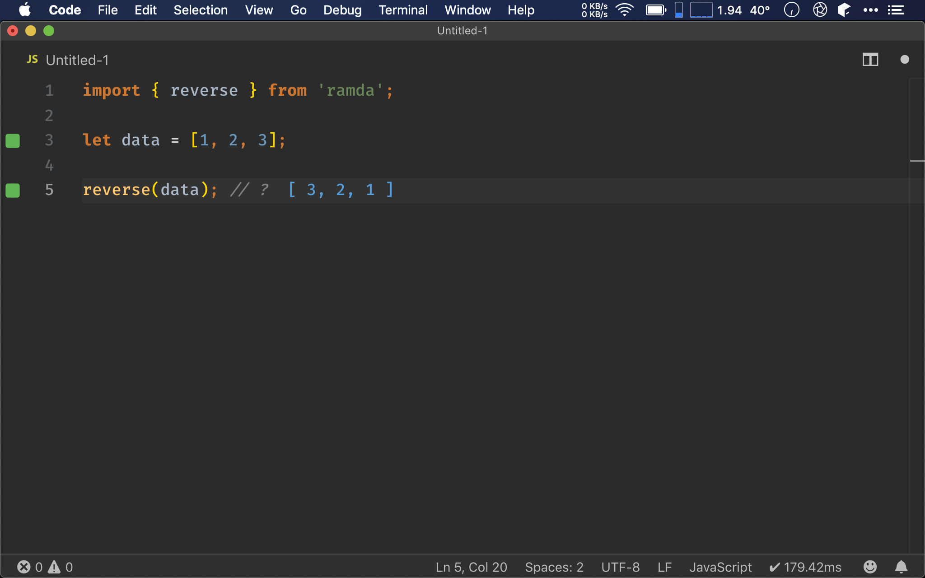Open the Help menu
The width and height of the screenshot is (925, 578).
[521, 10]
